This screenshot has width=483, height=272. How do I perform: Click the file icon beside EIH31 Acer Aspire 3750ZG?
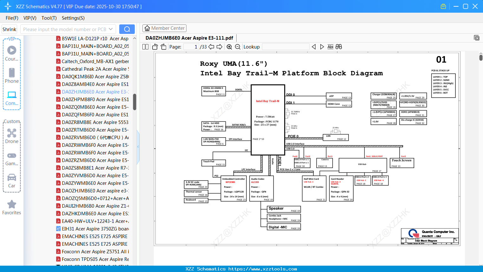[58, 229]
